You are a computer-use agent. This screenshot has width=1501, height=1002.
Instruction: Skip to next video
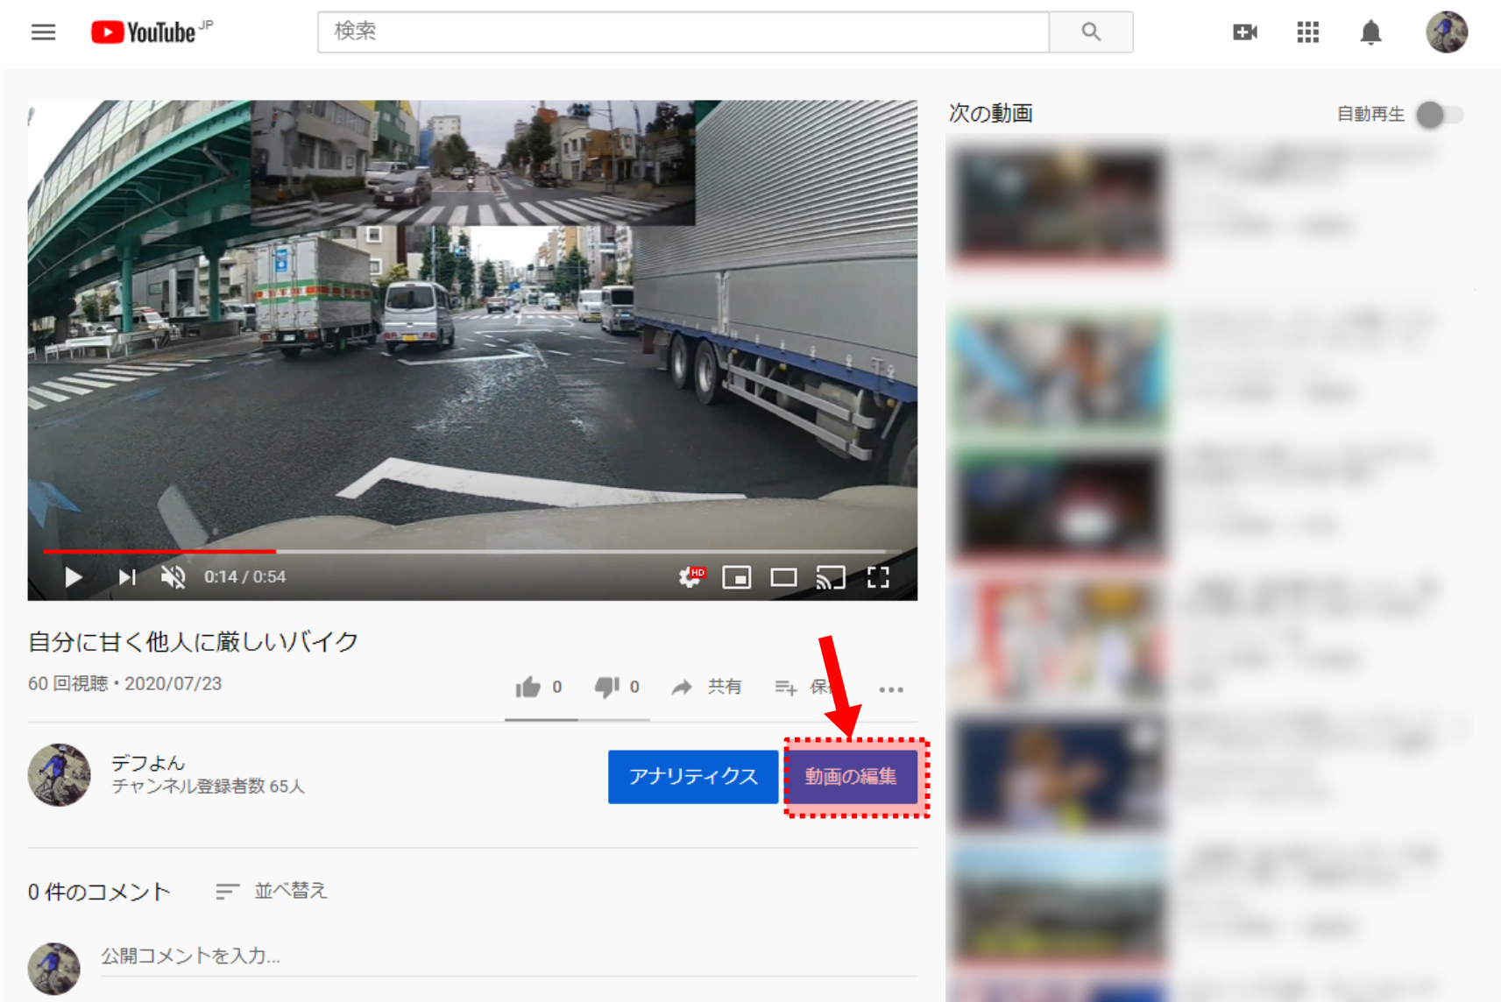click(128, 577)
